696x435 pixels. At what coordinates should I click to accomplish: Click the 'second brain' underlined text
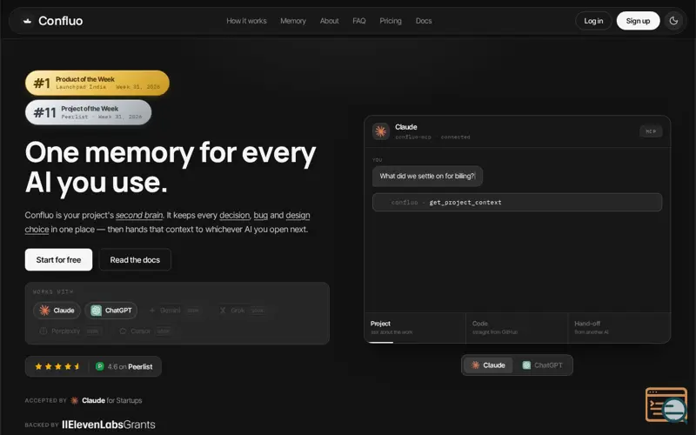pos(139,215)
